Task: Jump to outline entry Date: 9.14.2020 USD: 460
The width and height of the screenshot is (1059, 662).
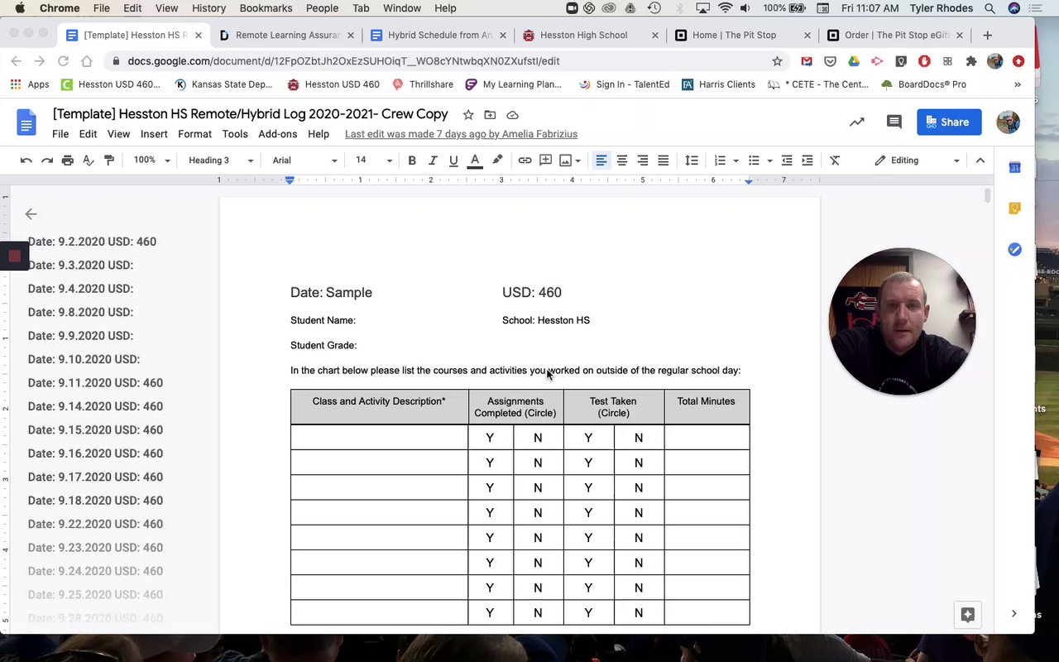Action: (x=95, y=406)
